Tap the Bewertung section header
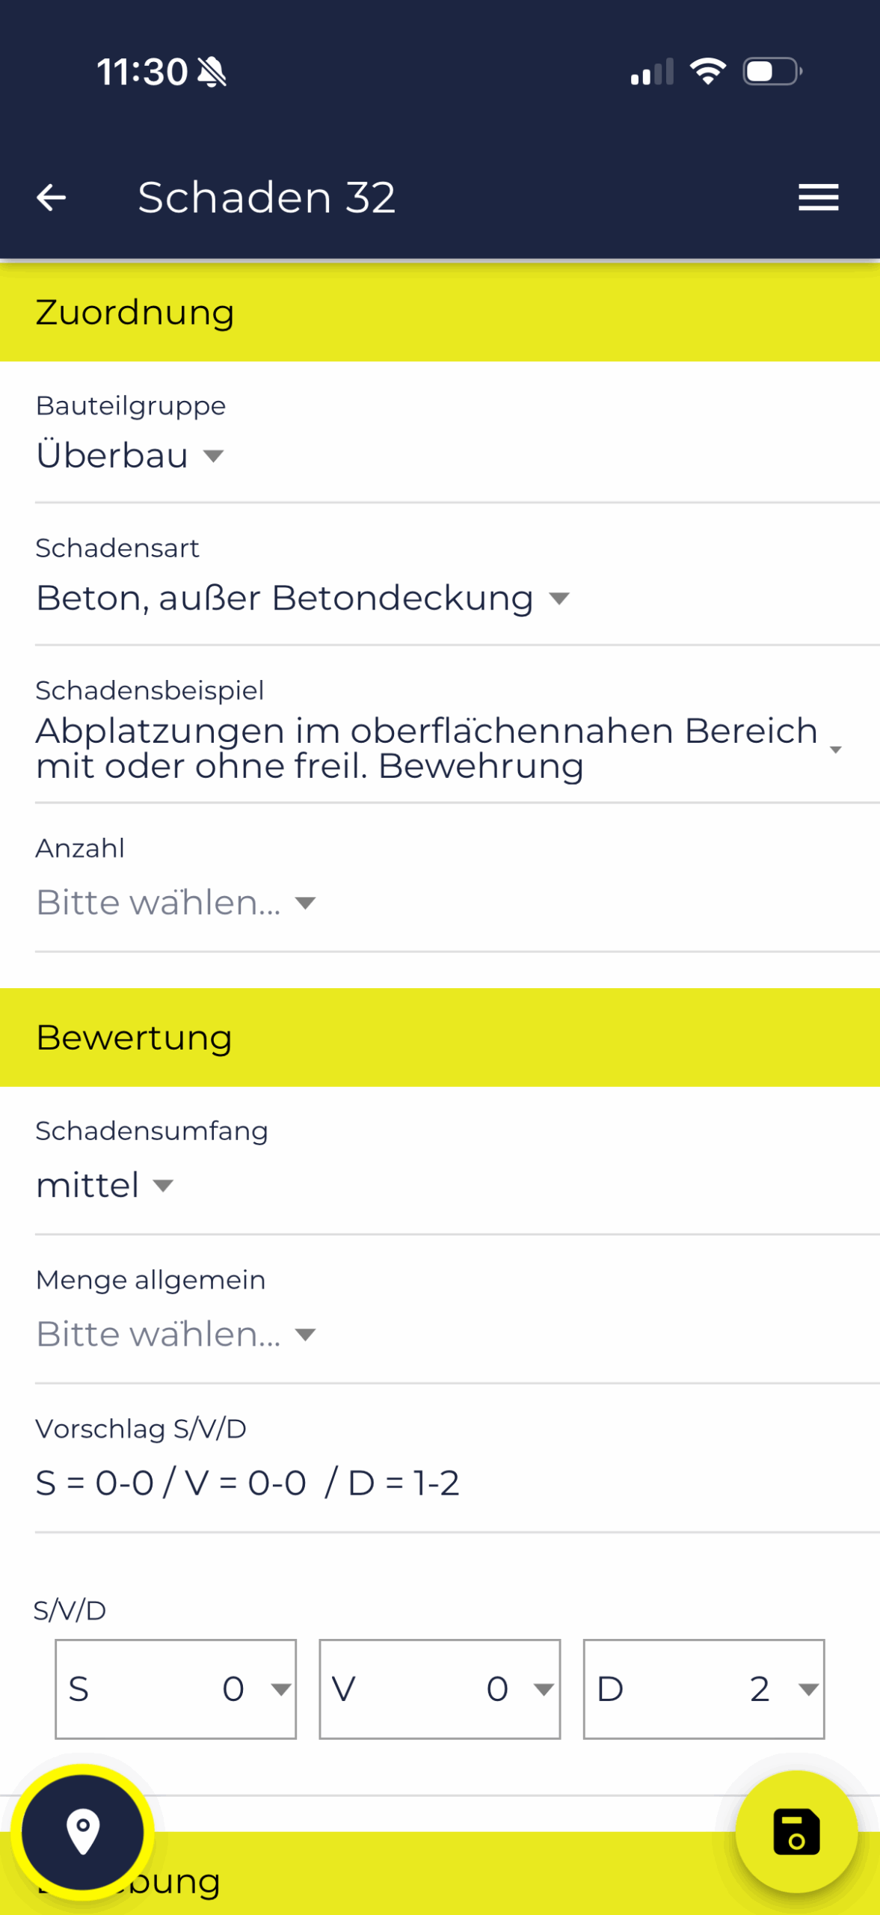880x1915 pixels. coord(135,1038)
